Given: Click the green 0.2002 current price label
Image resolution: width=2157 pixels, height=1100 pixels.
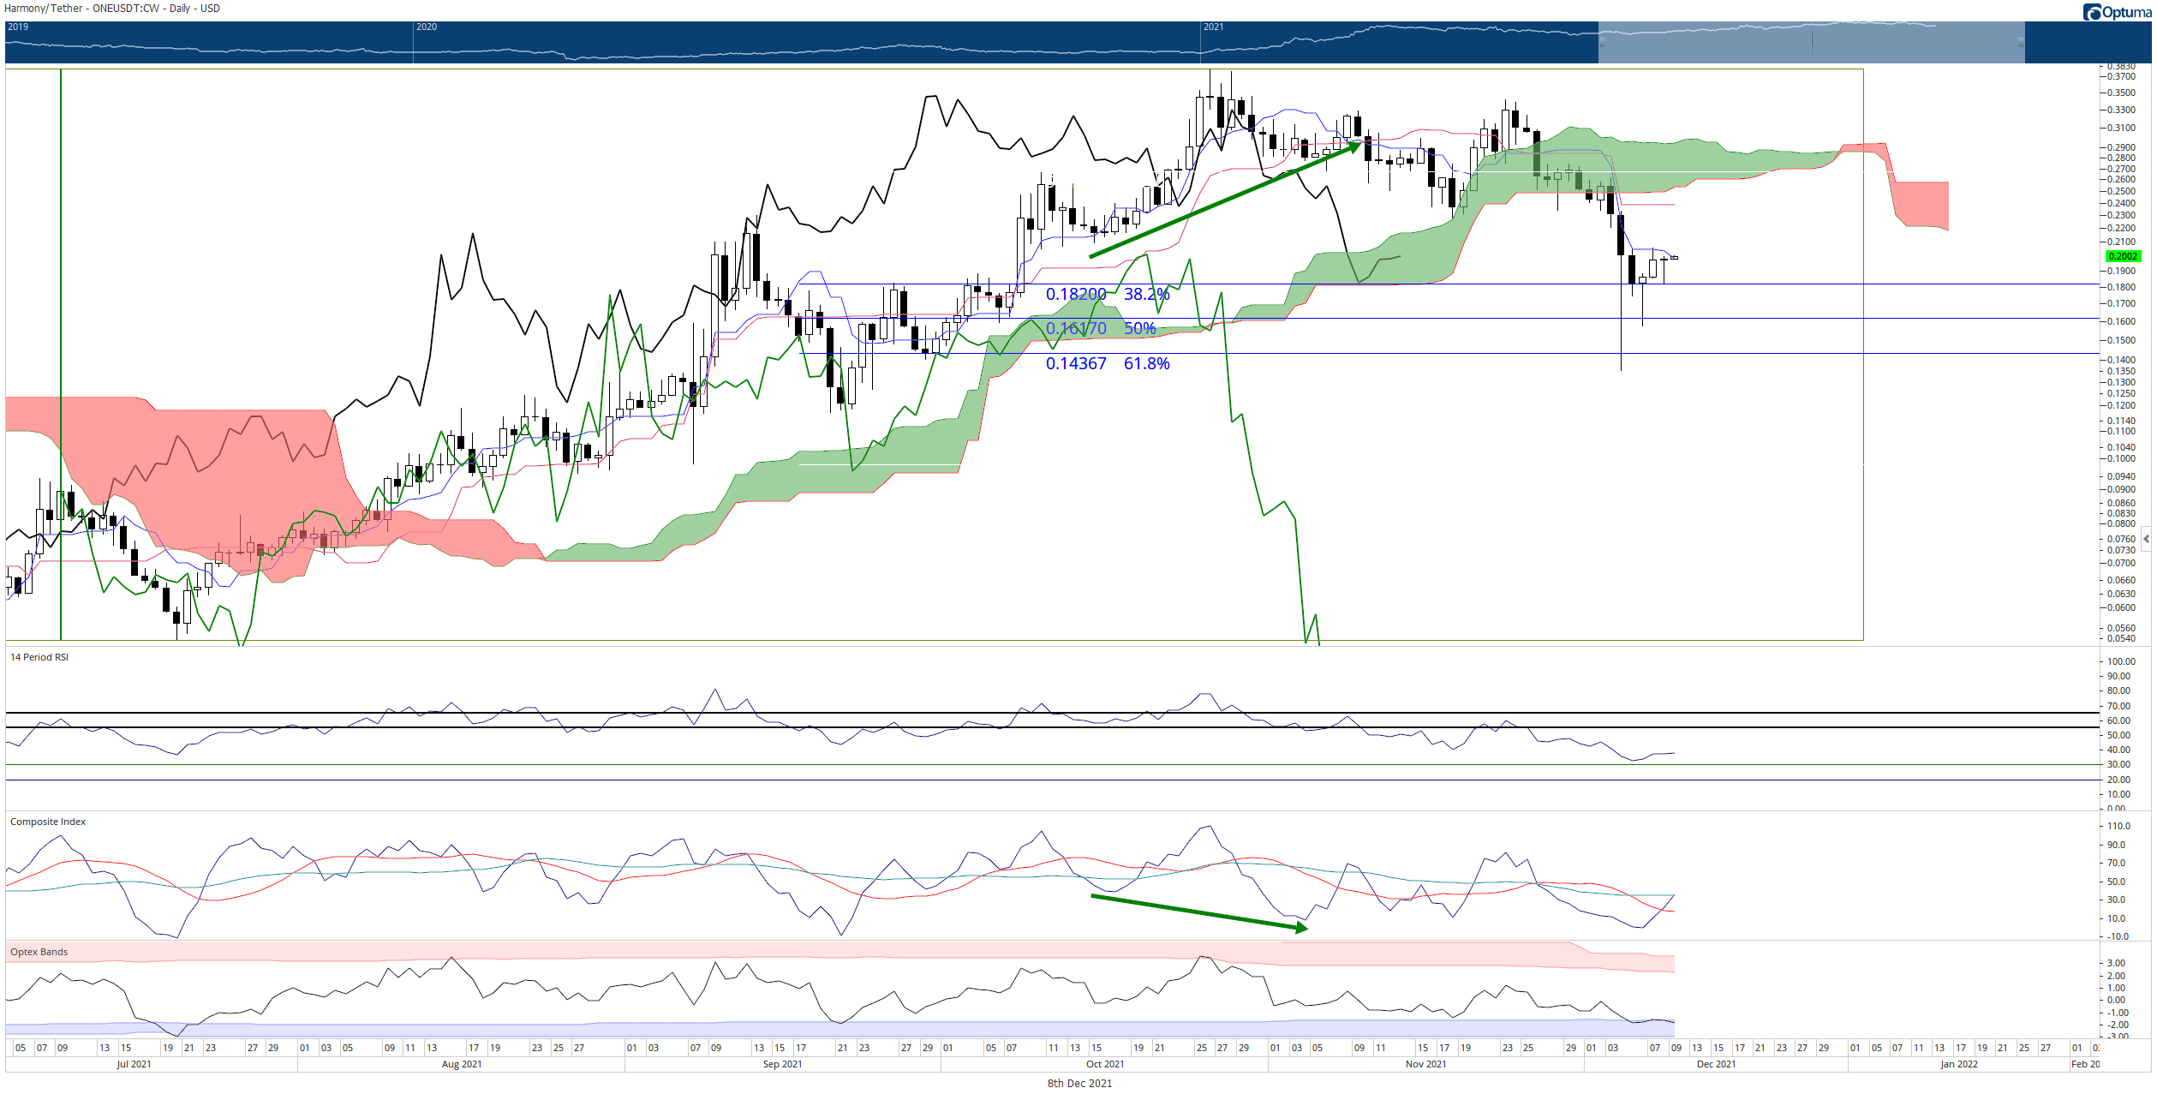Looking at the screenshot, I should (2123, 256).
